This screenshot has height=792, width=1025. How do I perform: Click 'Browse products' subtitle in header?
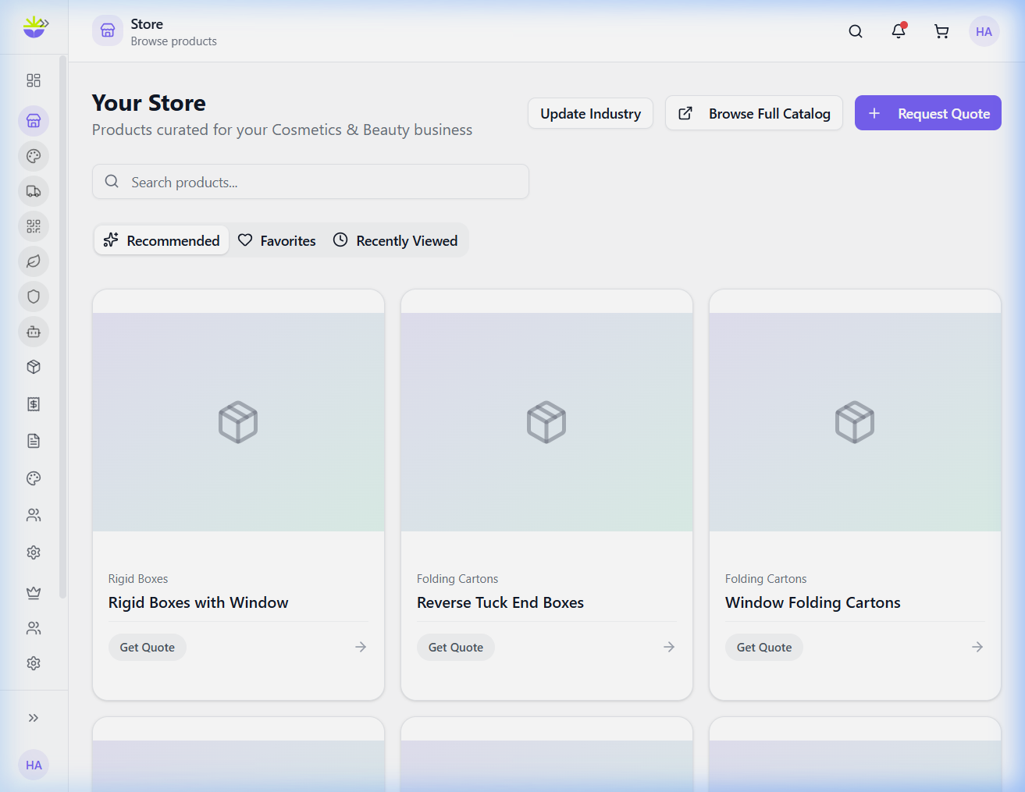pyautogui.click(x=174, y=41)
